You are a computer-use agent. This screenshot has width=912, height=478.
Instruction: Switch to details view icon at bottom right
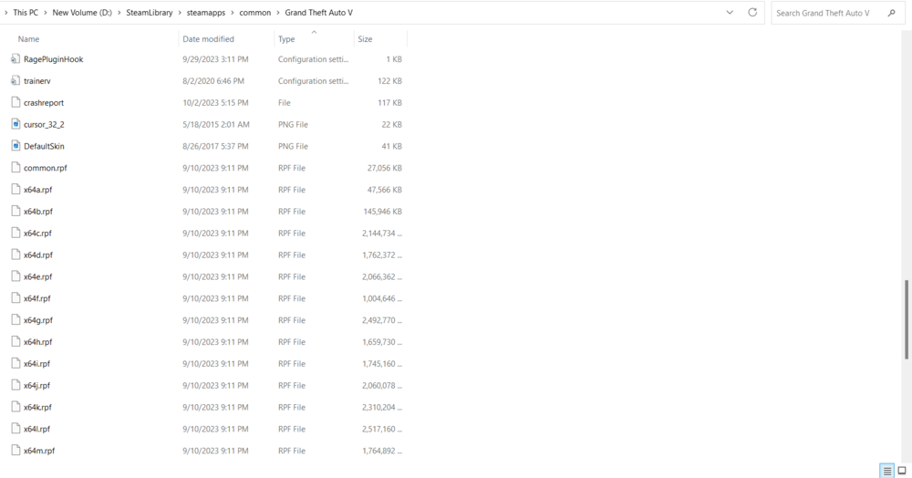tap(887, 471)
